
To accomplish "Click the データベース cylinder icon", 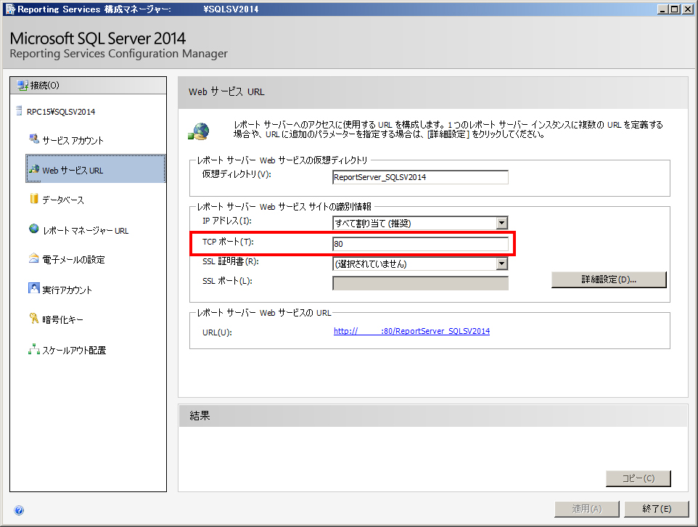I will [34, 199].
